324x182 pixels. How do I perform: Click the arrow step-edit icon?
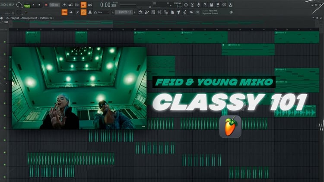pos(71,12)
